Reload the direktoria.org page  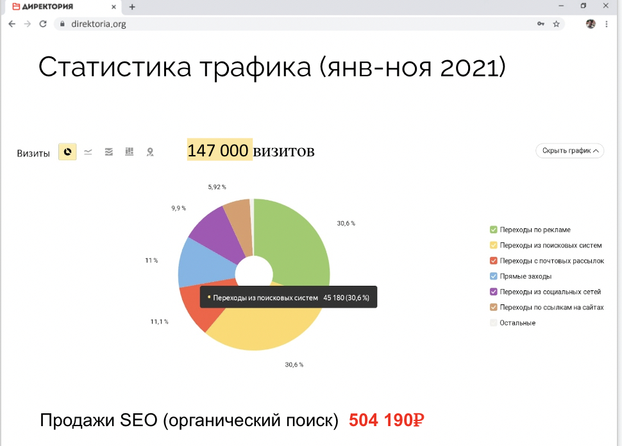click(x=43, y=24)
